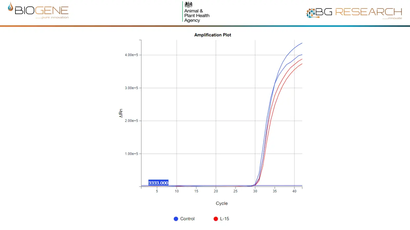Click the "pure innovation" tagline text
410x230 pixels.
coord(55,17)
